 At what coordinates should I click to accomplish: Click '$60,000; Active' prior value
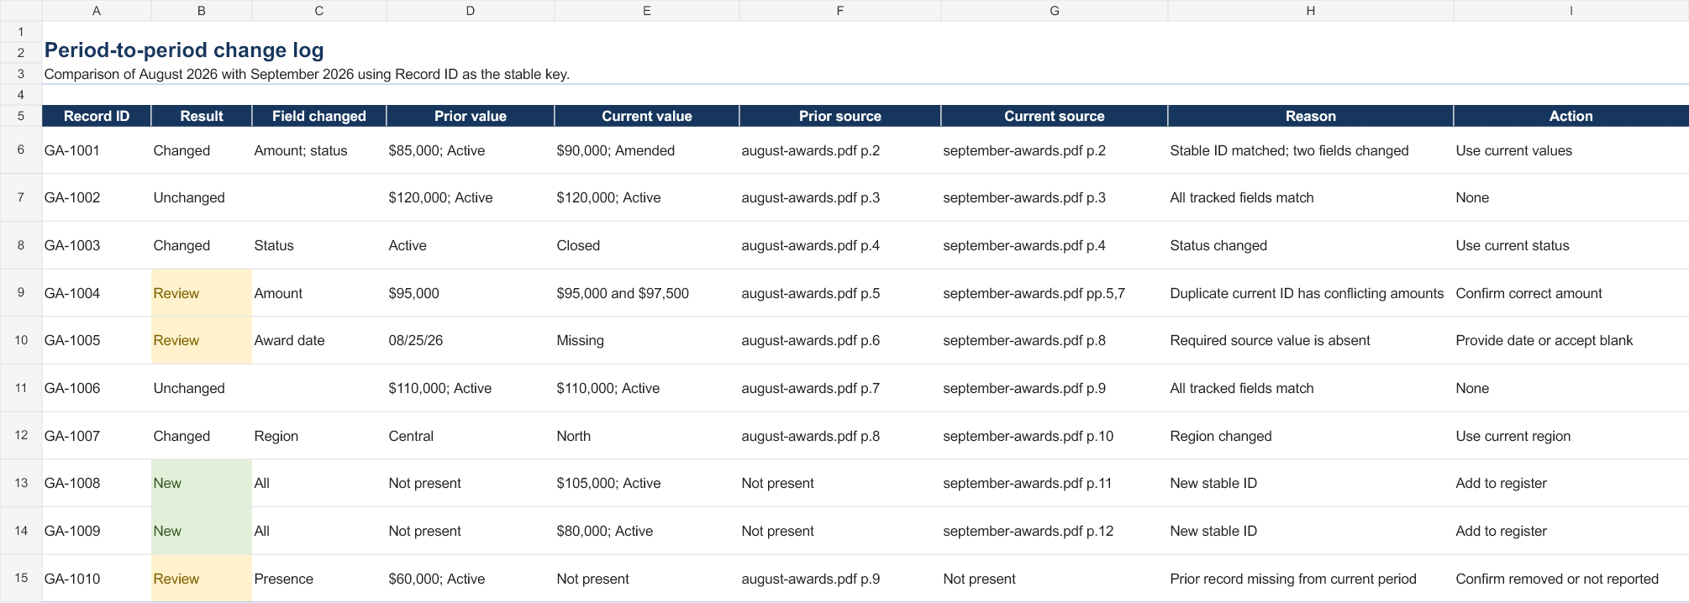point(471,579)
